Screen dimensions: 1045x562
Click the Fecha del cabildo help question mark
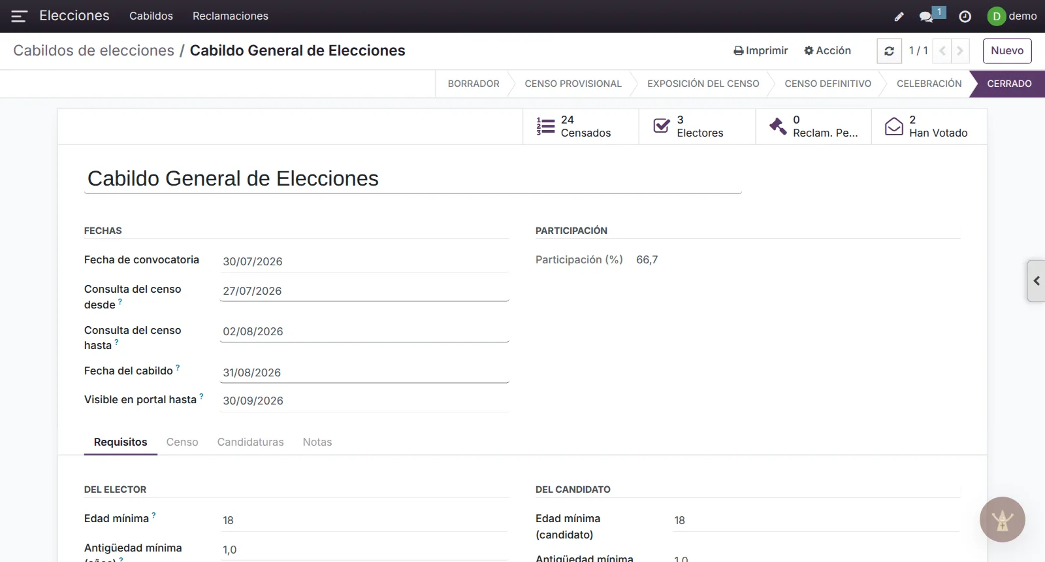pos(178,368)
